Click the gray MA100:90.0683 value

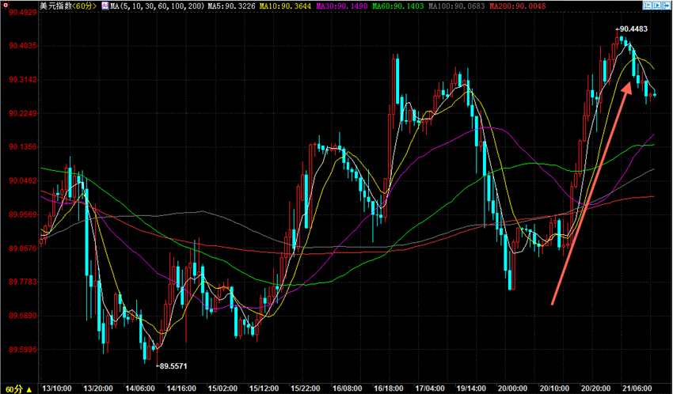[x=456, y=6]
